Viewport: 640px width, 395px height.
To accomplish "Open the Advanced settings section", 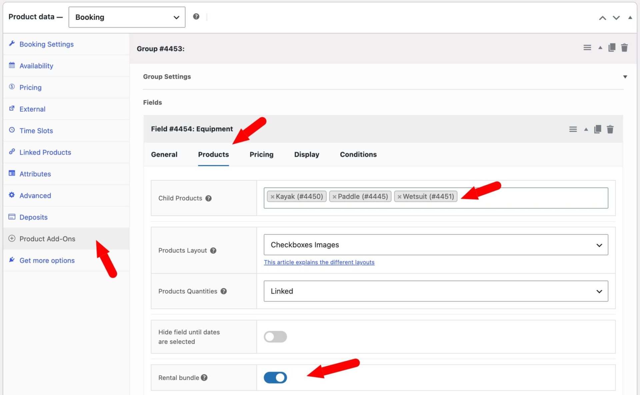I will coord(35,196).
